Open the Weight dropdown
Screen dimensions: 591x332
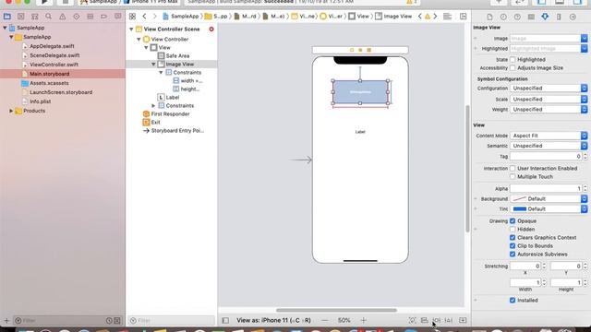point(549,109)
